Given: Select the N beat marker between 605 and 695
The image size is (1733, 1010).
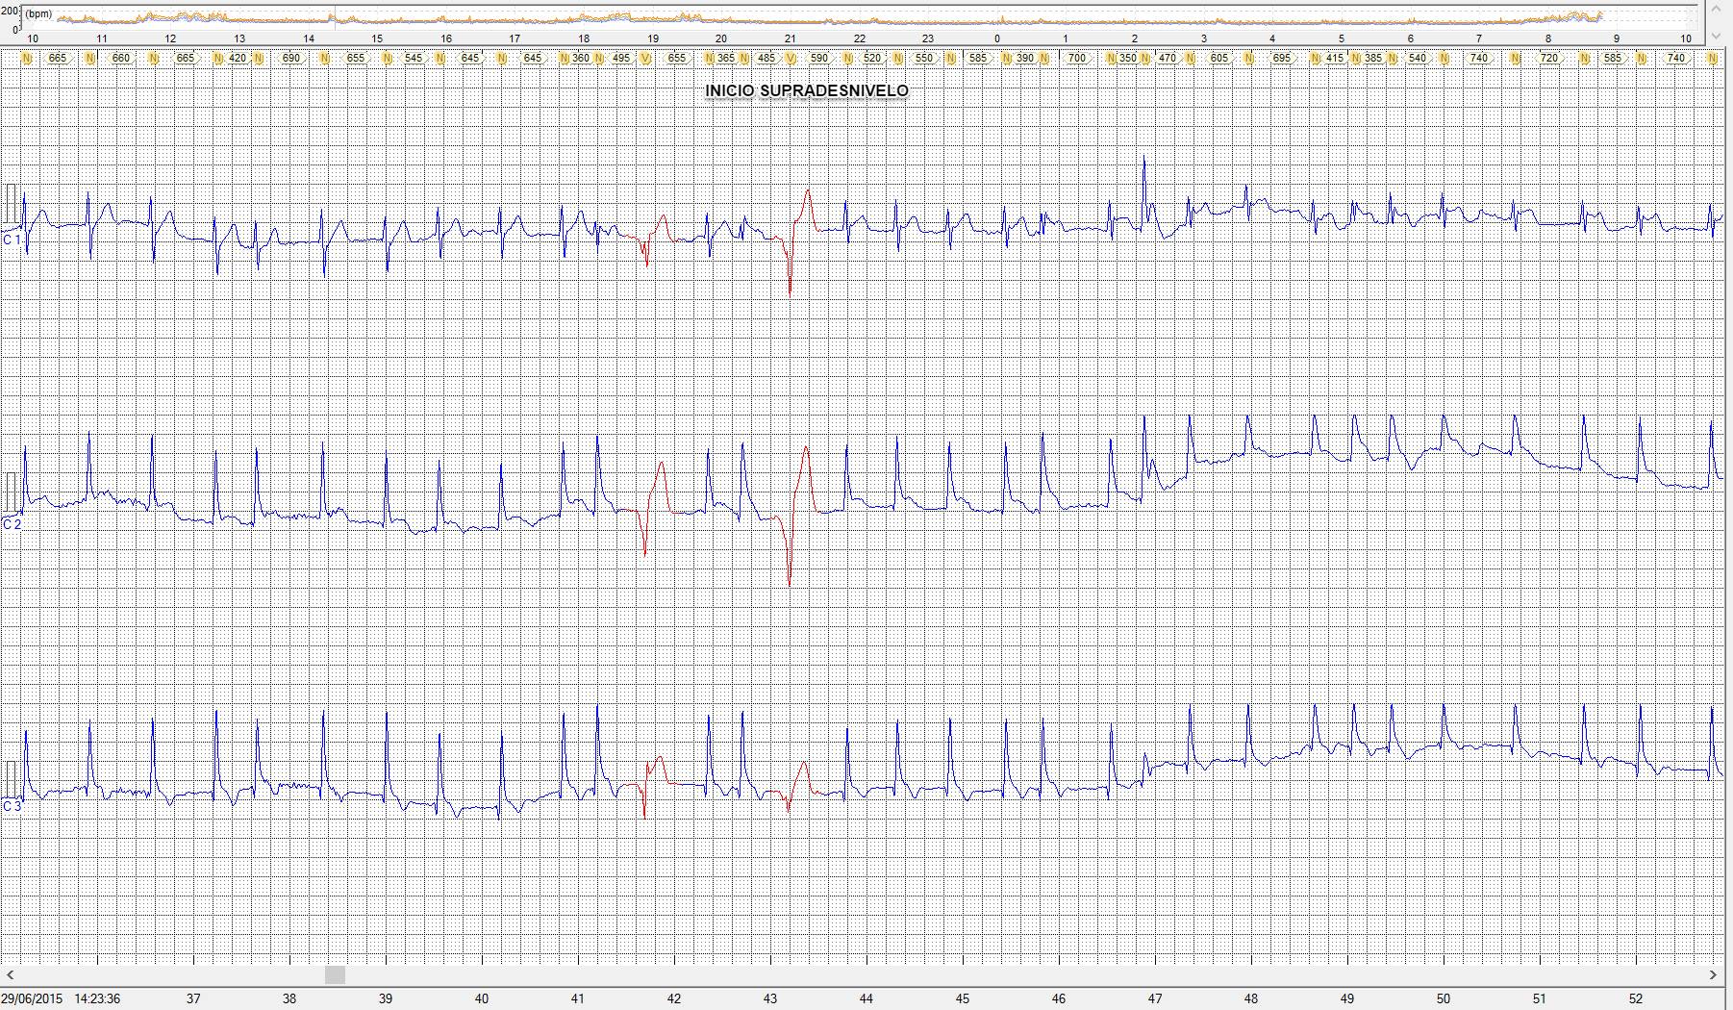Looking at the screenshot, I should pos(1247,58).
